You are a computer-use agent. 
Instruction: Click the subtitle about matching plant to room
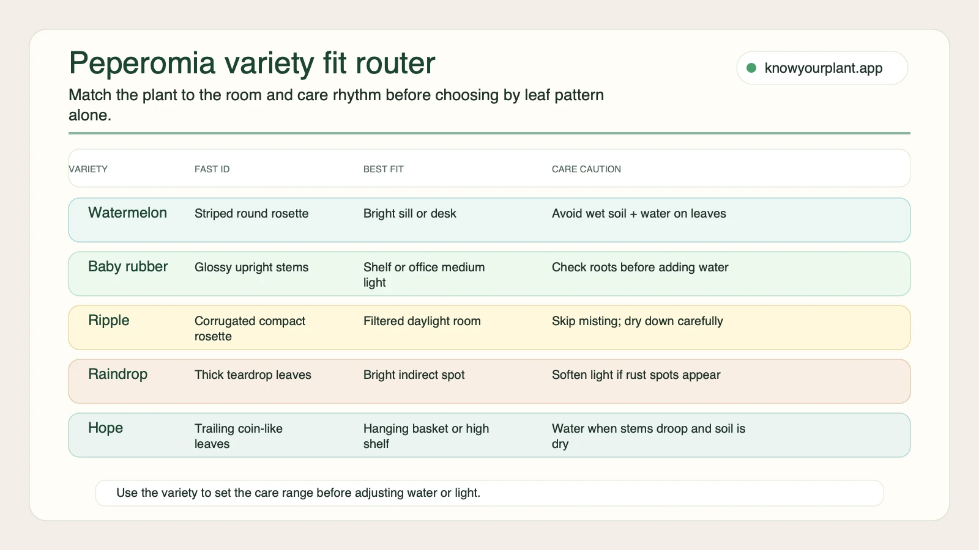(337, 105)
